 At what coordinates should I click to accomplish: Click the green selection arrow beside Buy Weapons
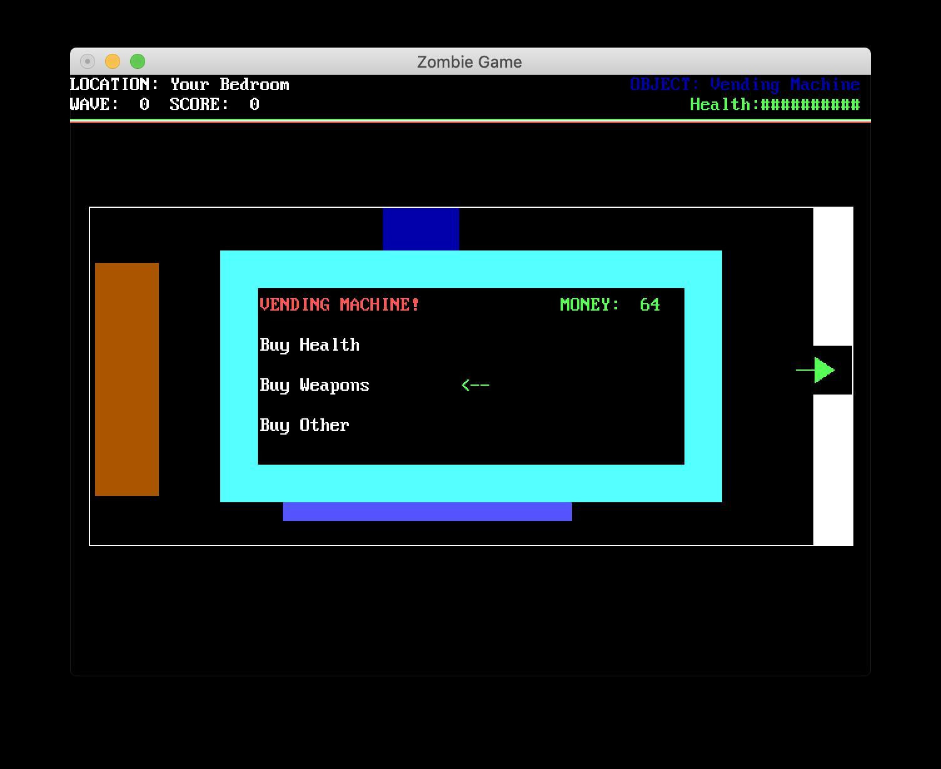click(x=476, y=384)
